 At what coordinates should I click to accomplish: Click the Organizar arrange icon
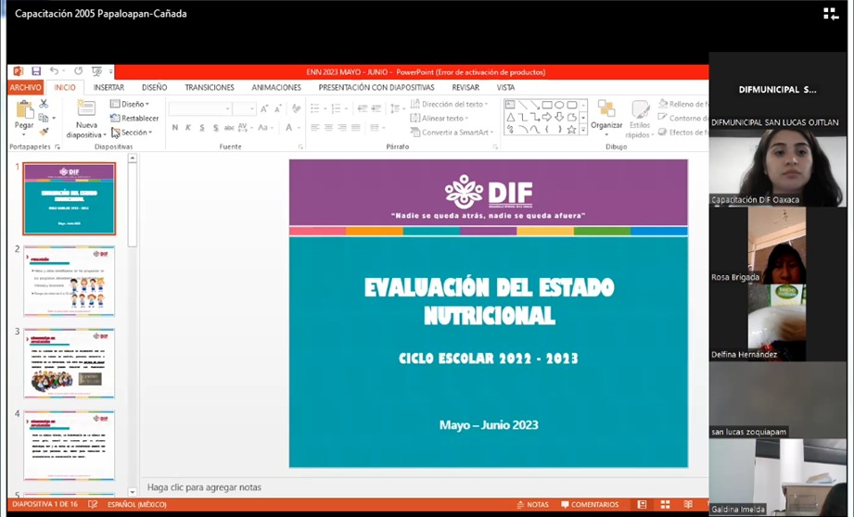pyautogui.click(x=606, y=108)
